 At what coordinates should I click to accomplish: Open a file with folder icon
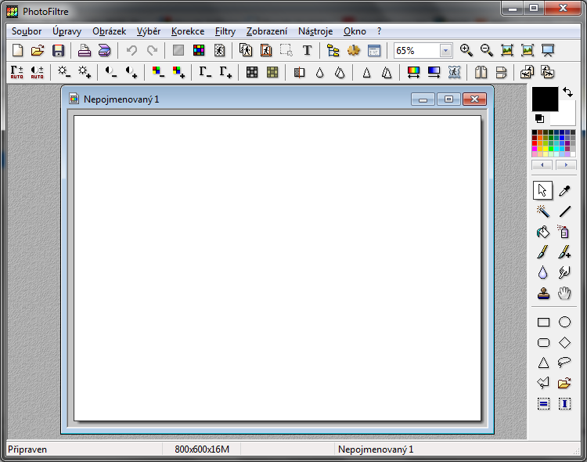[x=38, y=50]
